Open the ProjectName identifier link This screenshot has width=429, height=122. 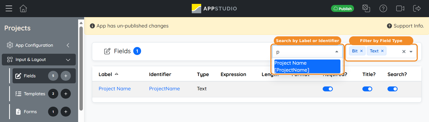click(164, 89)
